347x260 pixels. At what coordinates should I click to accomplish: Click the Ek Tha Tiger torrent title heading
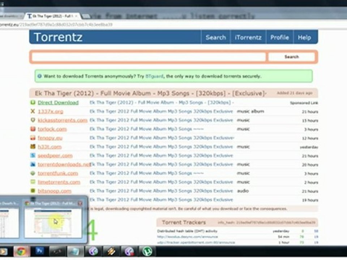[150, 93]
